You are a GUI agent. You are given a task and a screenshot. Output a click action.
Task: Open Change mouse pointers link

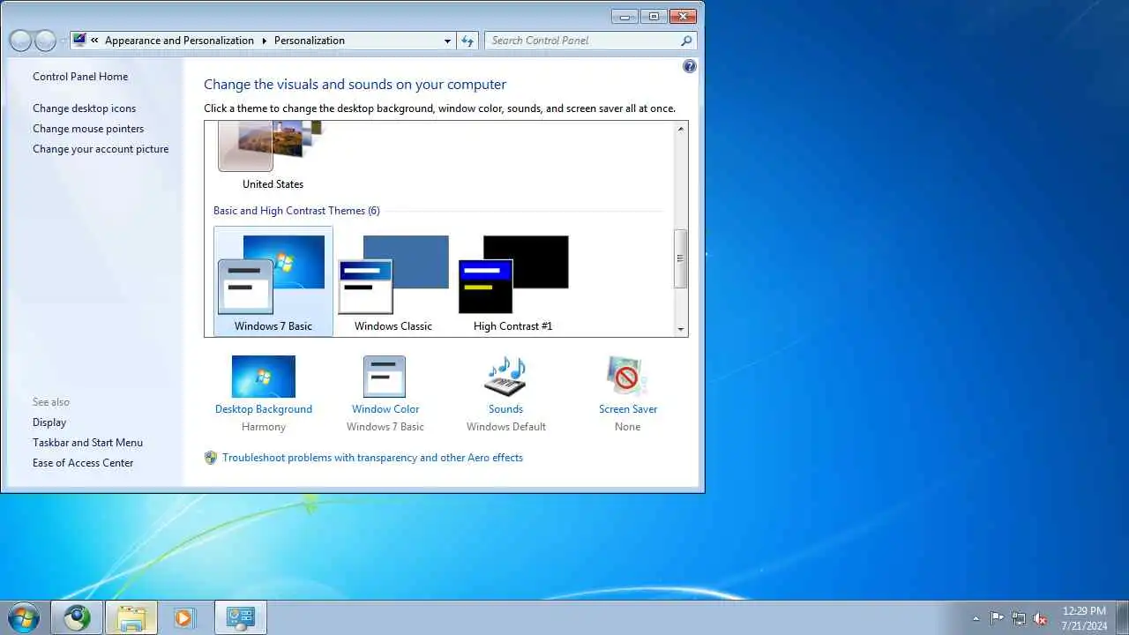[88, 129]
